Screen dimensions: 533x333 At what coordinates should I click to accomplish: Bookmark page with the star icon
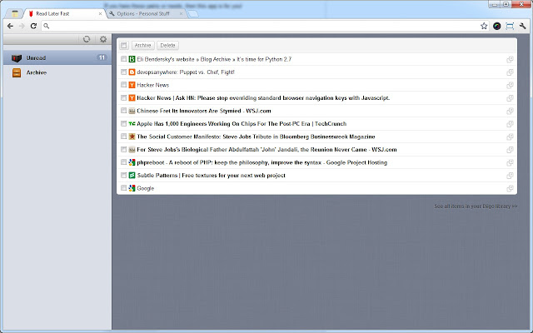click(x=484, y=26)
